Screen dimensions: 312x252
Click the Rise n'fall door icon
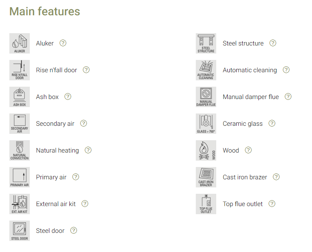tap(20, 70)
